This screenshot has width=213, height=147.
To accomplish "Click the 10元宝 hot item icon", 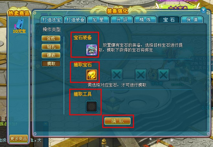I will (x=19, y=26).
